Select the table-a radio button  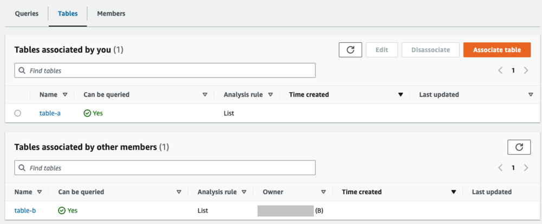point(18,113)
